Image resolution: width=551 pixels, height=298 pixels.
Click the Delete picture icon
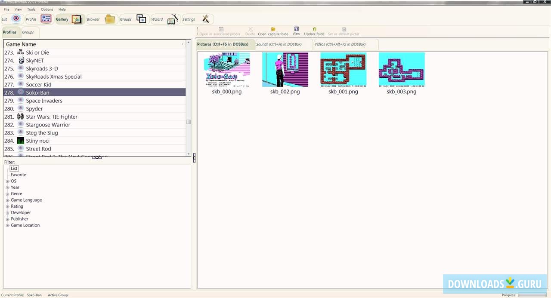250,29
